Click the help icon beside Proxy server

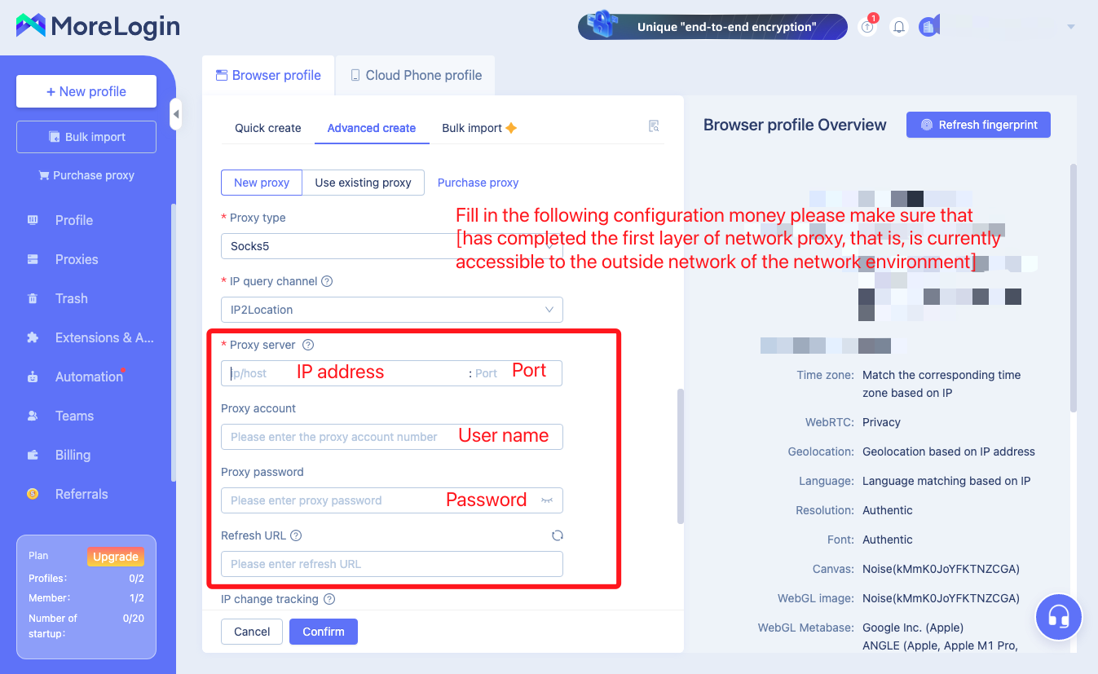[x=308, y=345]
